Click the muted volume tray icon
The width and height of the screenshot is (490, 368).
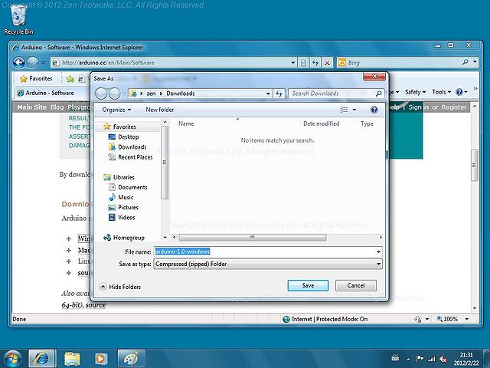click(x=443, y=359)
